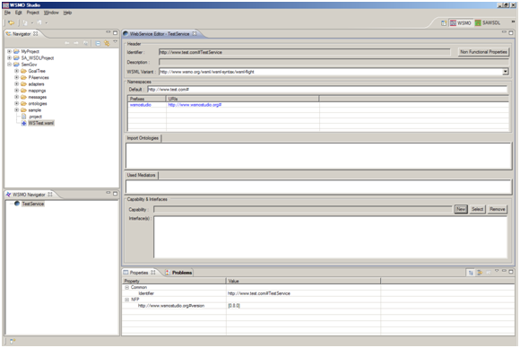Viewport: 520px width, 348px height.
Task: Minimize the Navigator panel
Action: (x=108, y=32)
